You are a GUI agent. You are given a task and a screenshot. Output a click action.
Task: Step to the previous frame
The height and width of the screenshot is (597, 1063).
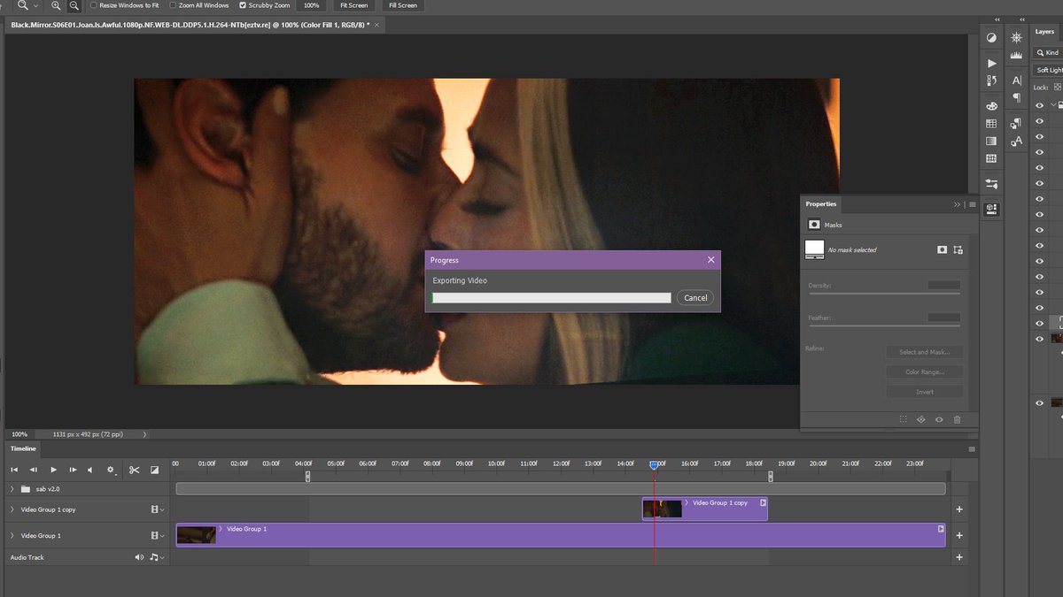click(33, 470)
